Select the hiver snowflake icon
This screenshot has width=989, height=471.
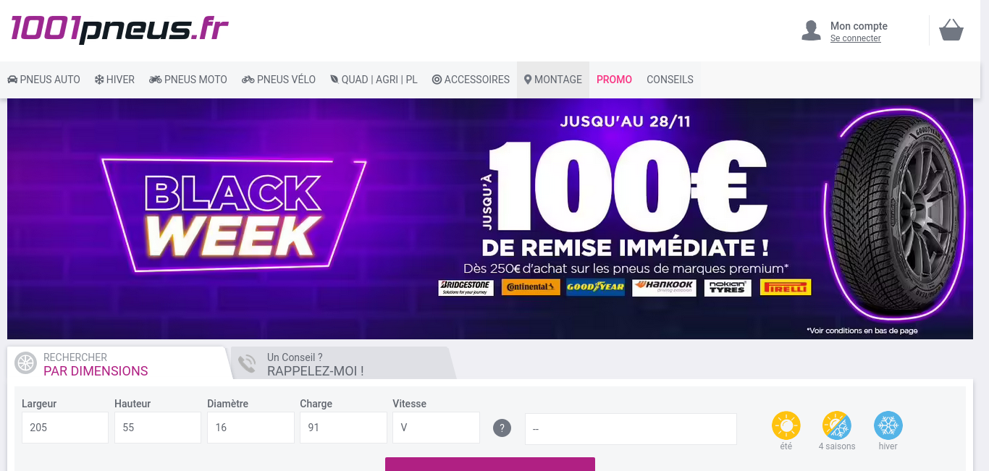pos(888,425)
